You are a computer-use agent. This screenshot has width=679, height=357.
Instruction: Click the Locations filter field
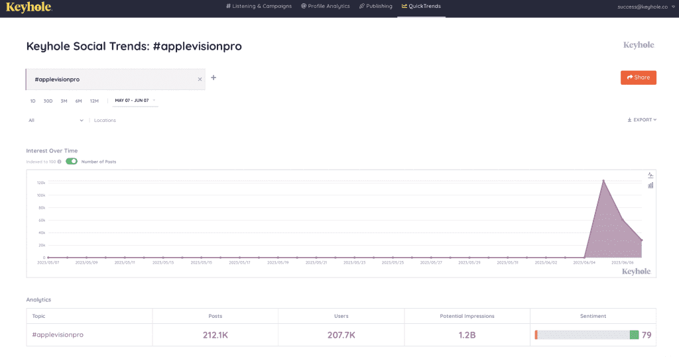click(x=105, y=121)
